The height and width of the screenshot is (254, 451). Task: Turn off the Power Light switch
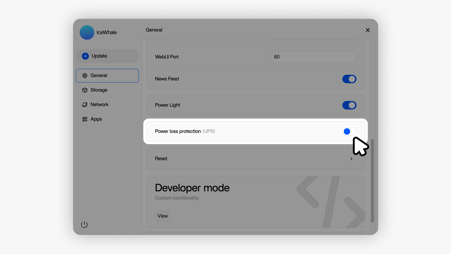click(x=349, y=105)
